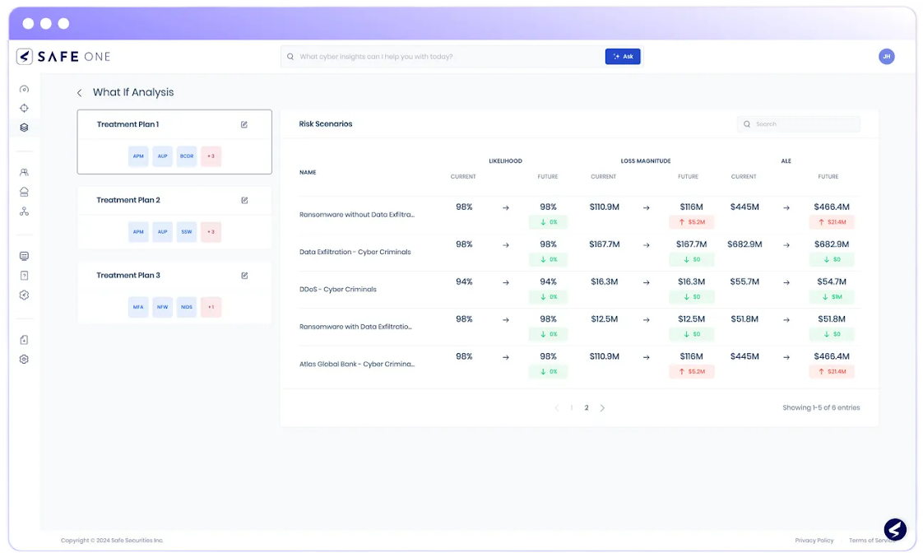The image size is (923, 553).
Task: Open Atlas Global Bank - Cyber Criminals scenario
Action: tap(357, 364)
